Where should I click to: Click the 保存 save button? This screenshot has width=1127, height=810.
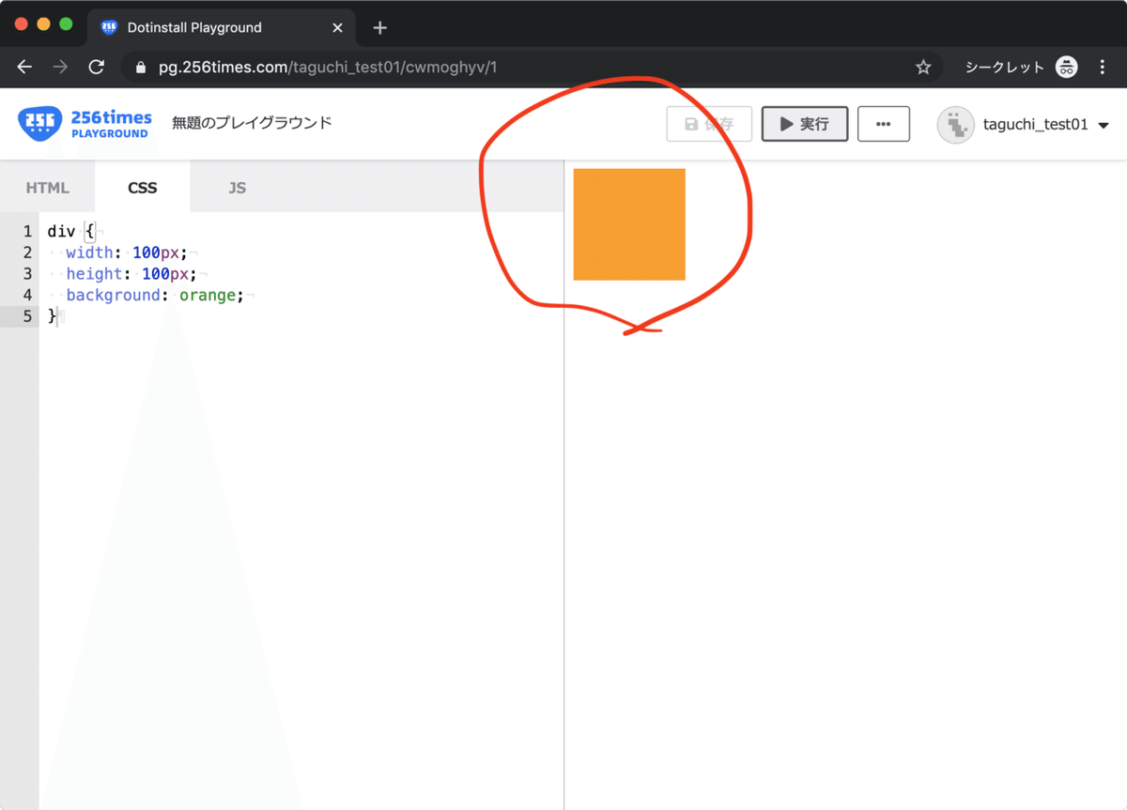click(709, 124)
